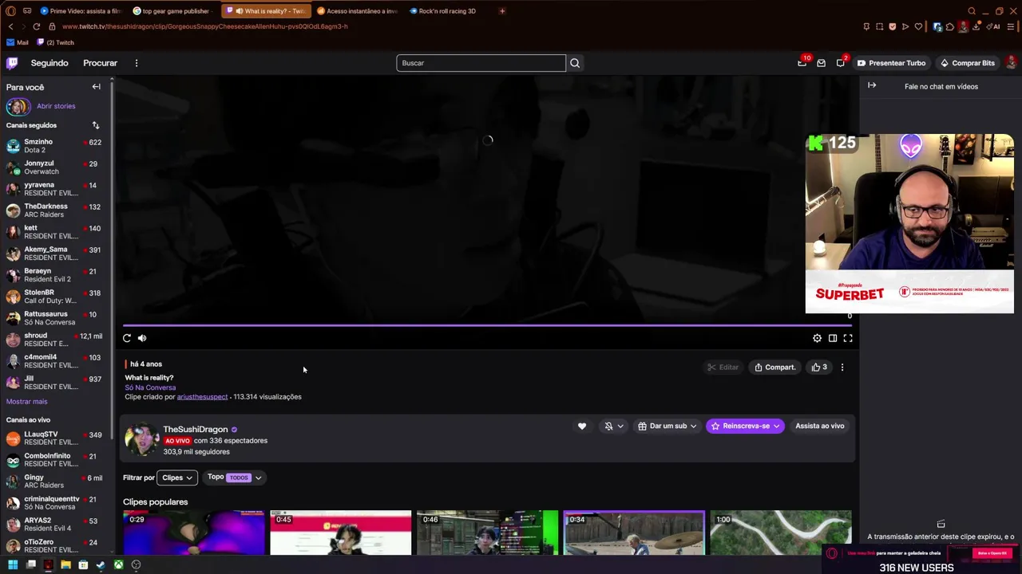Switch to Rock'n roll racing 3D tab
Image resolution: width=1022 pixels, height=574 pixels.
pos(443,11)
